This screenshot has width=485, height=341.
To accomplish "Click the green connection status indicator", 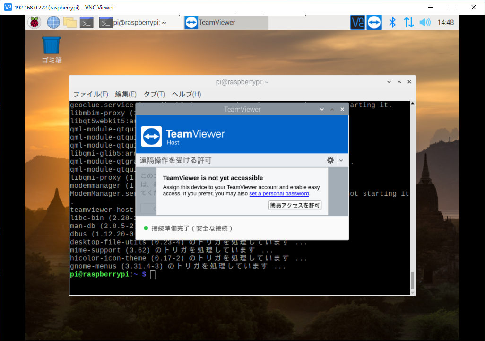I will click(146, 228).
